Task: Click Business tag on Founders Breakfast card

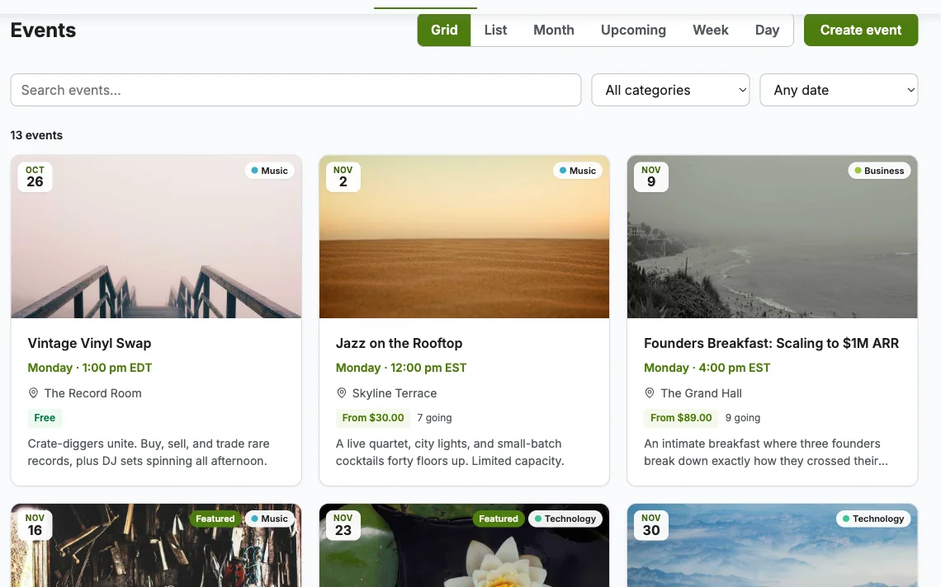Action: (x=879, y=171)
